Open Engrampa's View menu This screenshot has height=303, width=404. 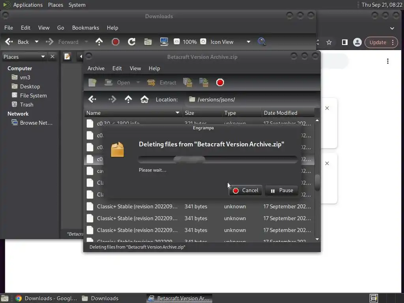click(x=135, y=68)
